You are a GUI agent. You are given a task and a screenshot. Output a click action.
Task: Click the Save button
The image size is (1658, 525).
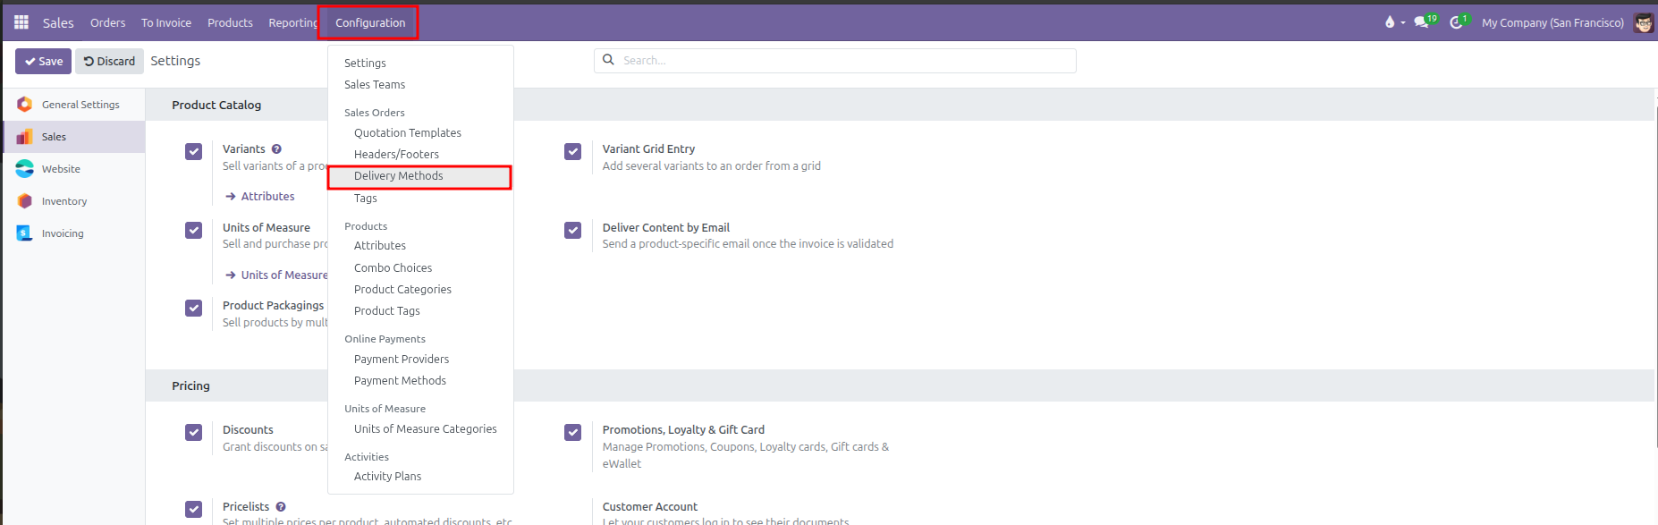click(x=43, y=61)
